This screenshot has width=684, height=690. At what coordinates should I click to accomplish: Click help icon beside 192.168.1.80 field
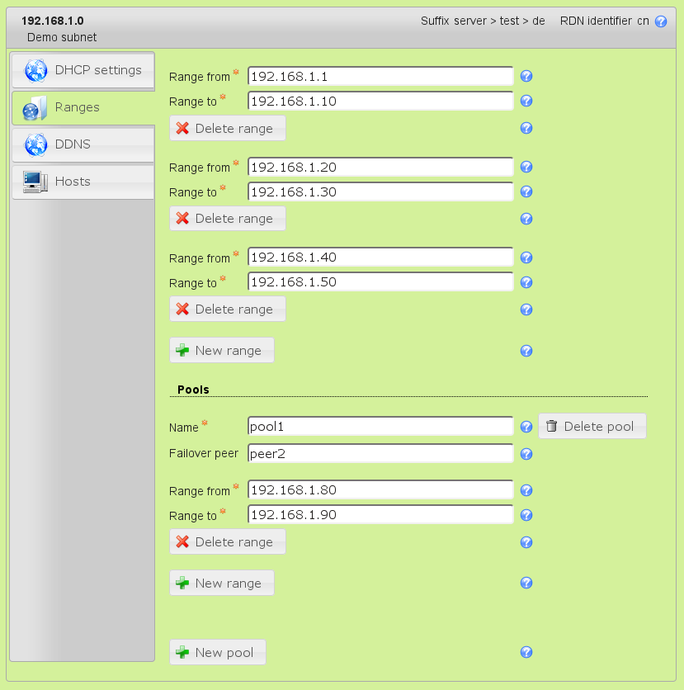[x=526, y=490]
